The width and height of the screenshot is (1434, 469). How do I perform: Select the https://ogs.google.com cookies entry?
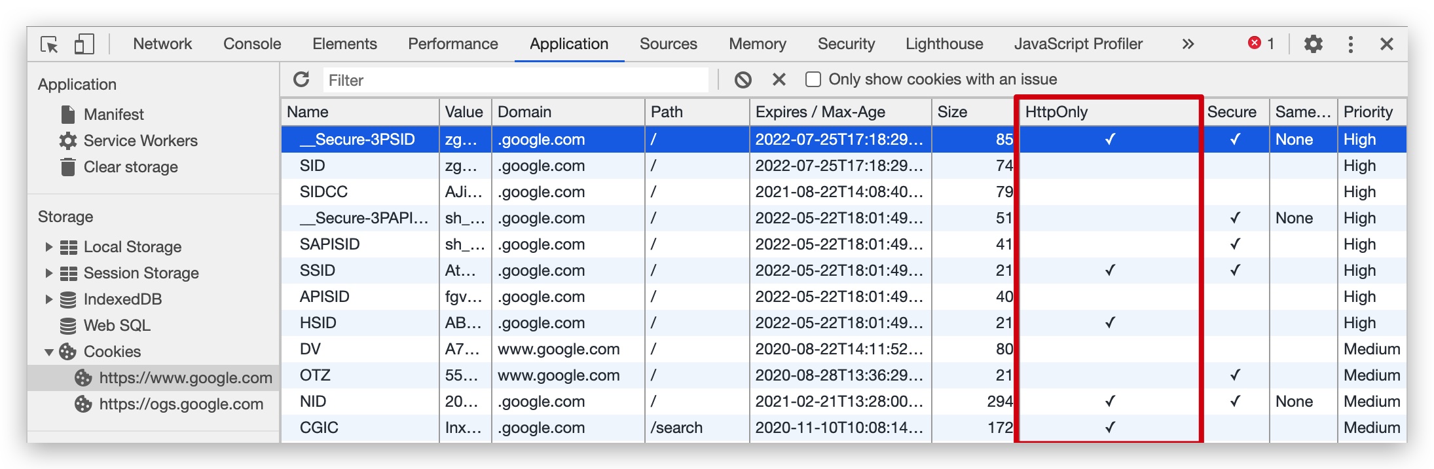[x=181, y=404]
